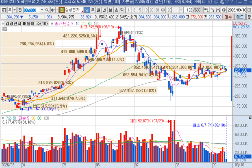Click the speaker sound alert icon
Screen dimensions: 252x168
click(53, 10)
